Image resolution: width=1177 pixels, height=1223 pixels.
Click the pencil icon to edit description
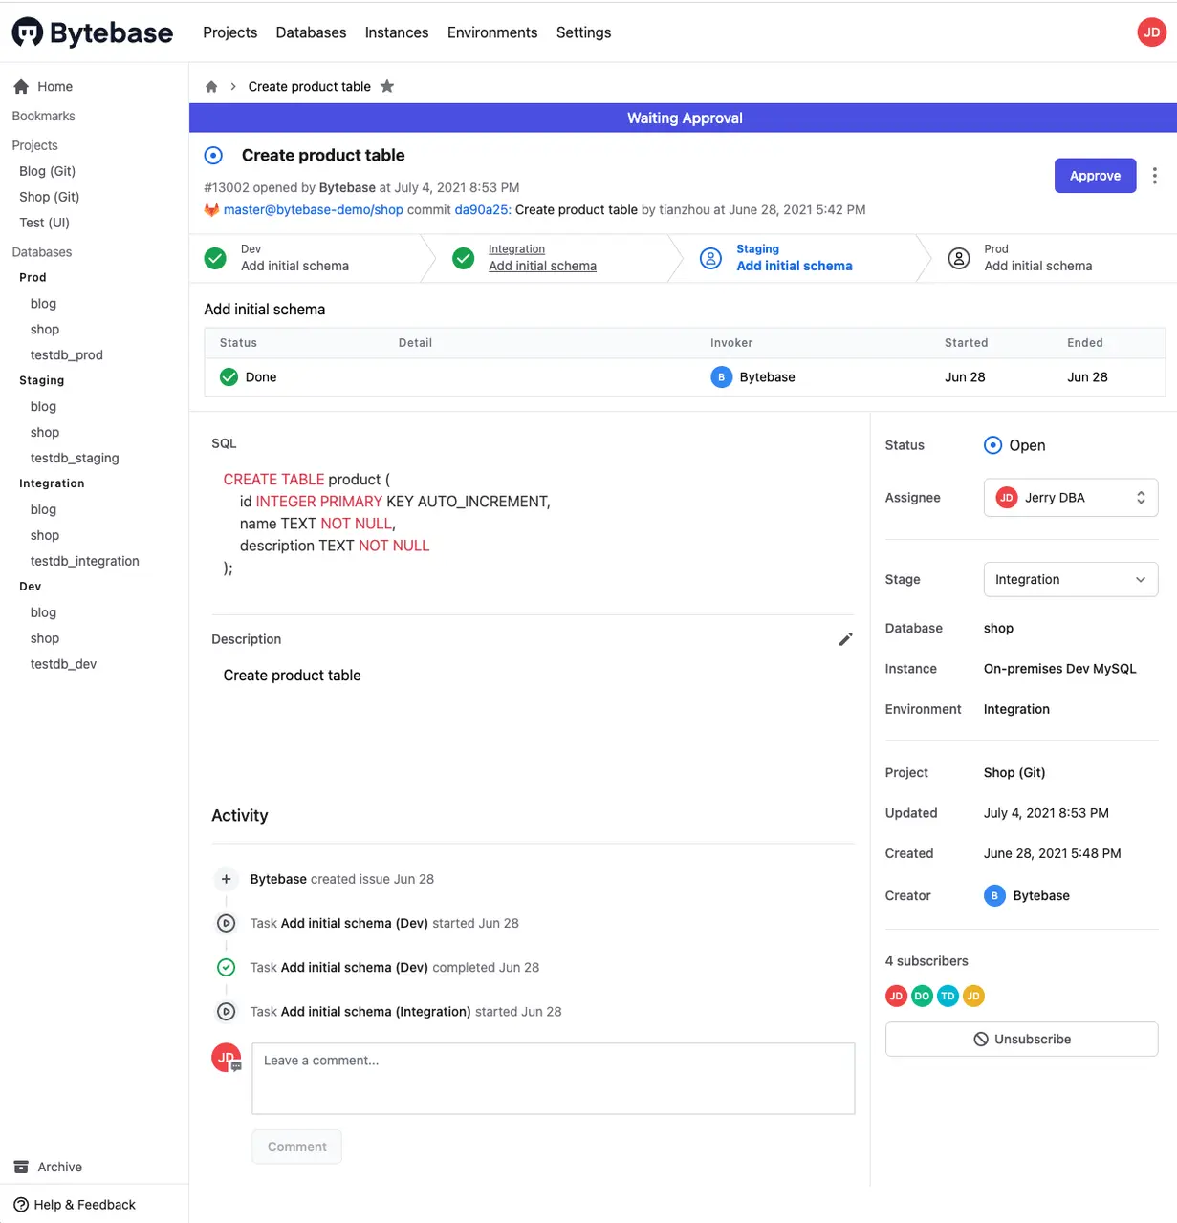coord(845,639)
